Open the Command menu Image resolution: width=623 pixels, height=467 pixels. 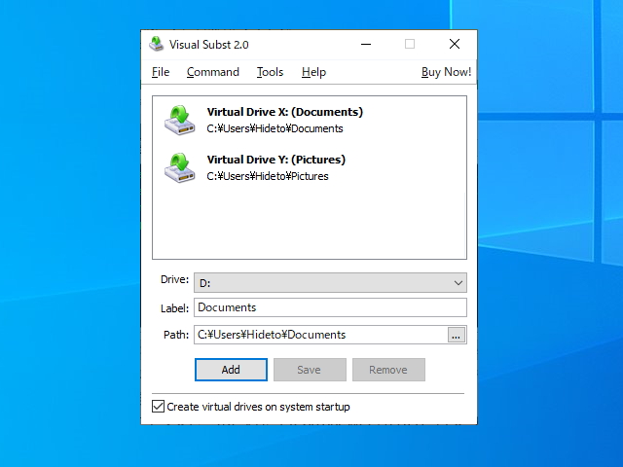tap(213, 72)
